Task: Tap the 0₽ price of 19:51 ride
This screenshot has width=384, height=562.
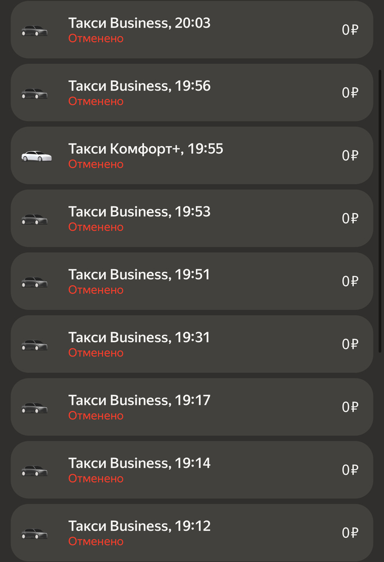Action: [350, 281]
